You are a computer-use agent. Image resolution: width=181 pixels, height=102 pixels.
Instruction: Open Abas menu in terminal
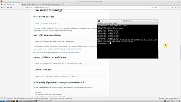pyautogui.click(x=111, y=23)
